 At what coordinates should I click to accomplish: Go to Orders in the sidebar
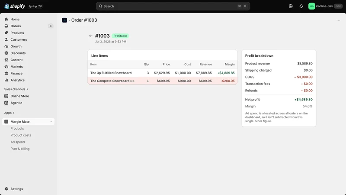coord(16,26)
